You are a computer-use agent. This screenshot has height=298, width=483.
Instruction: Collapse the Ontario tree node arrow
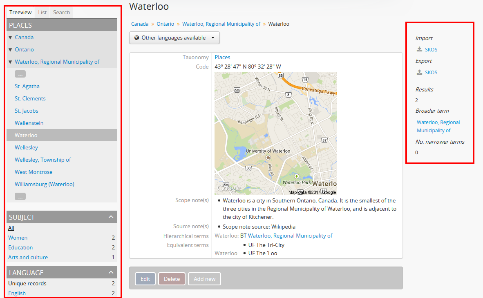[10, 50]
